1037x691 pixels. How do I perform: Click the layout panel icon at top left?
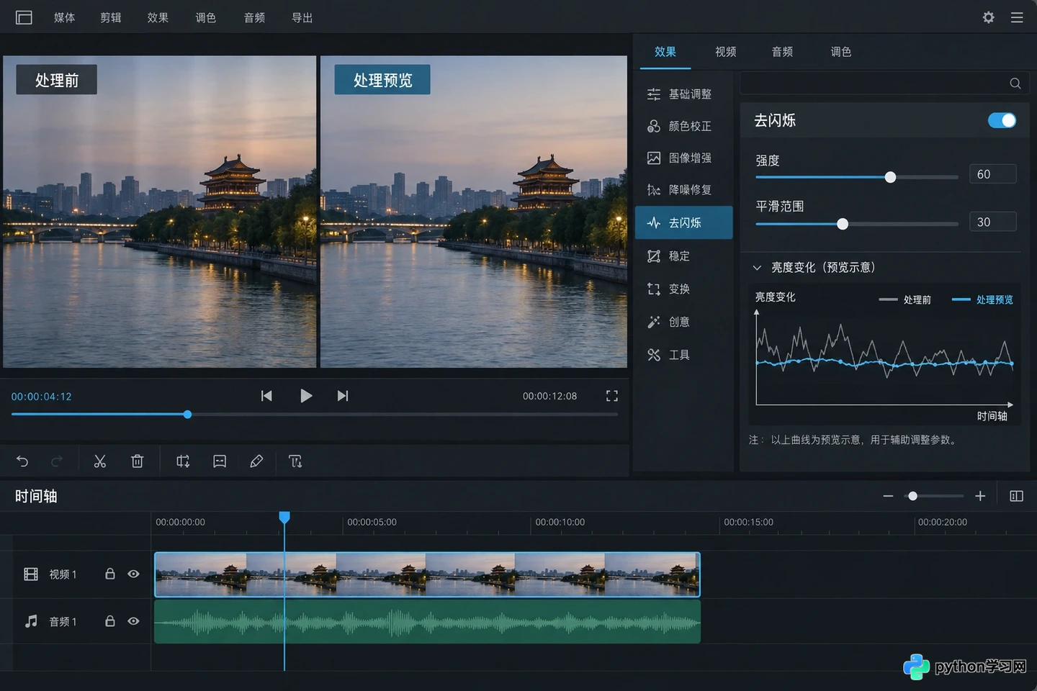pyautogui.click(x=24, y=17)
